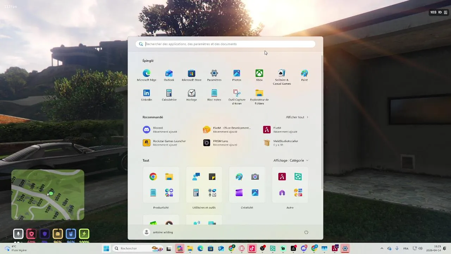The image size is (451, 254).
Task: Open Camera icon in Créativité group
Action: pyautogui.click(x=255, y=177)
